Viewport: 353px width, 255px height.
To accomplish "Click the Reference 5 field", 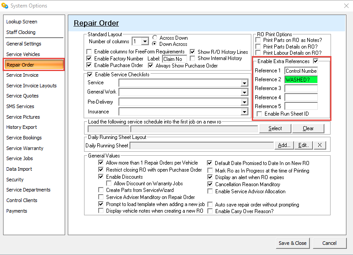I will pyautogui.click(x=301, y=106).
